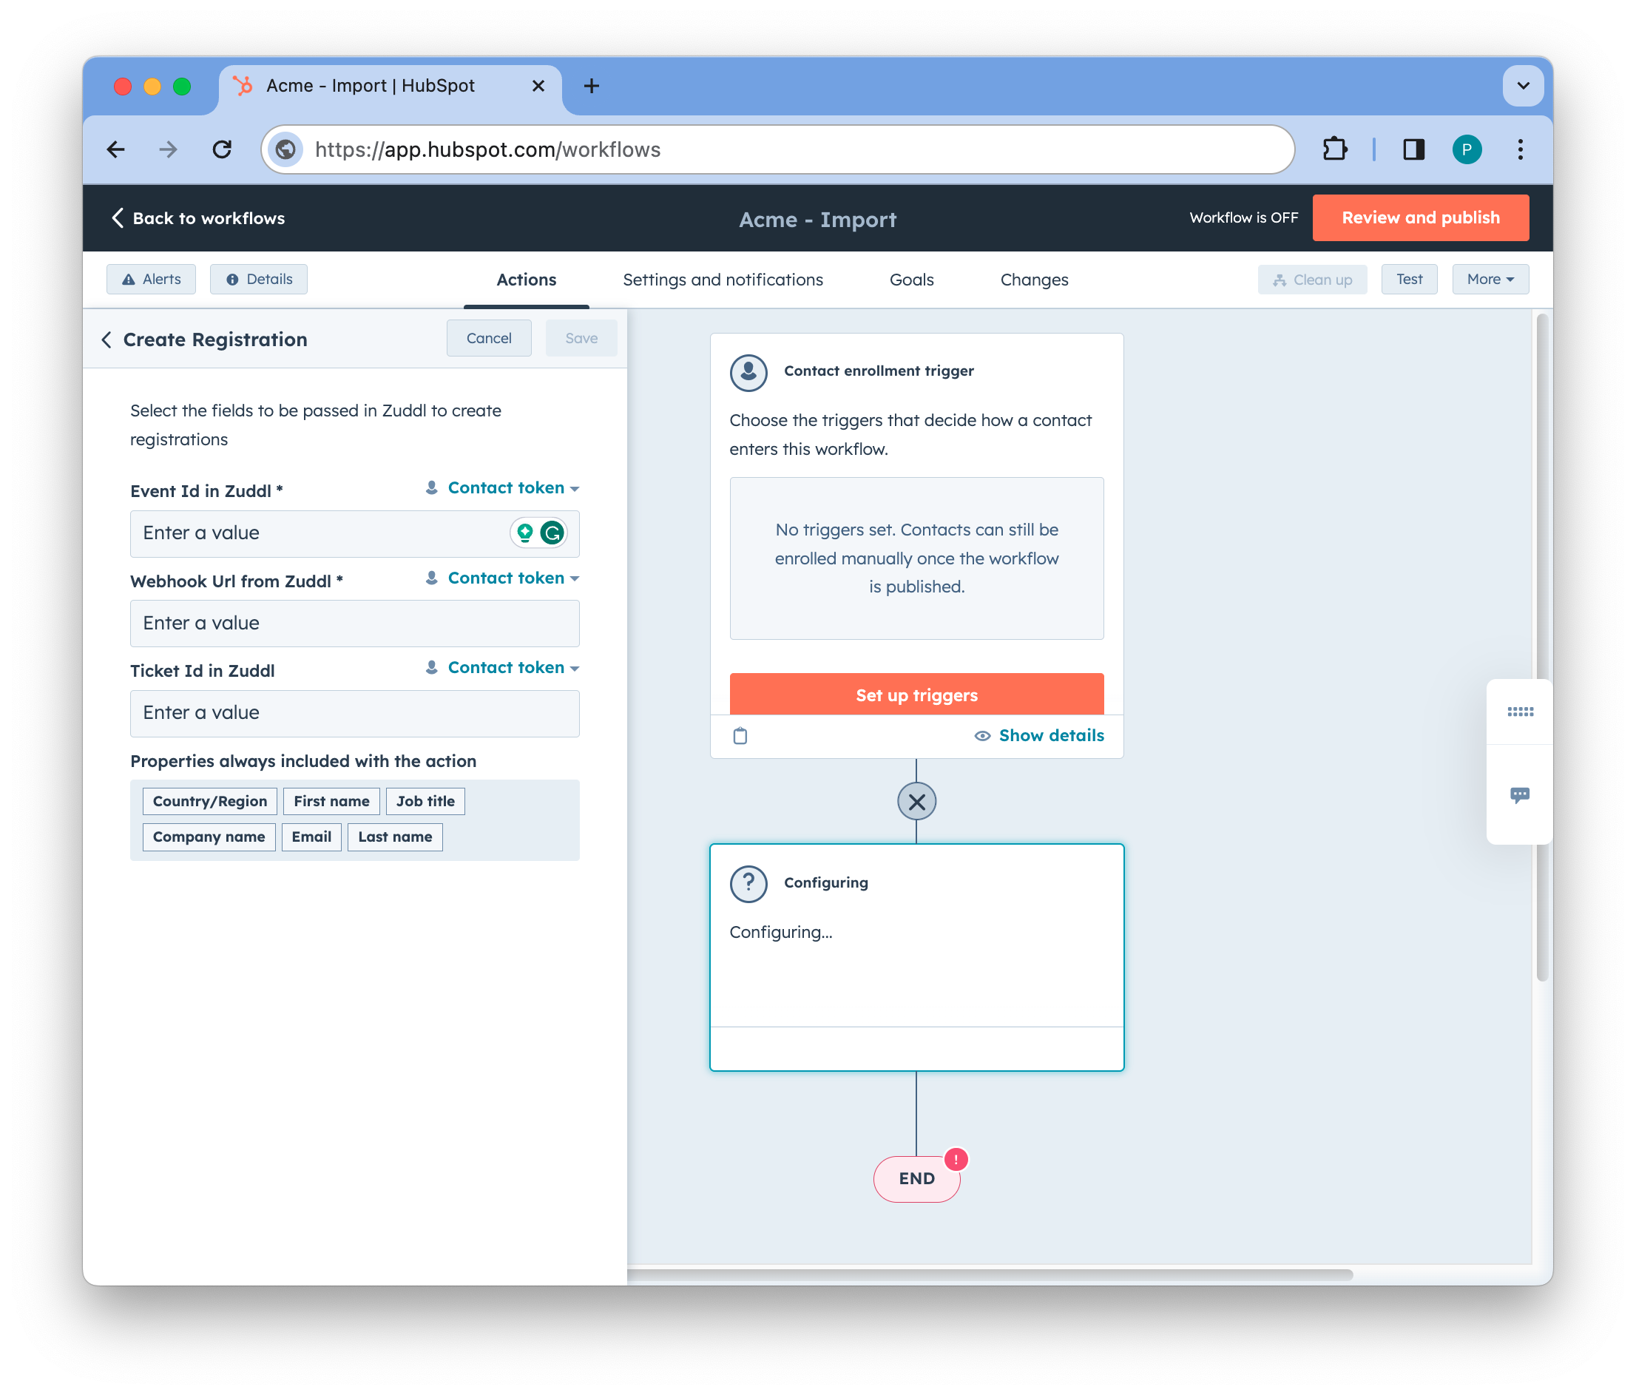Viewport: 1636px width, 1395px height.
Task: Focus the Ticket Id in Zuddl field
Action: pyautogui.click(x=354, y=714)
